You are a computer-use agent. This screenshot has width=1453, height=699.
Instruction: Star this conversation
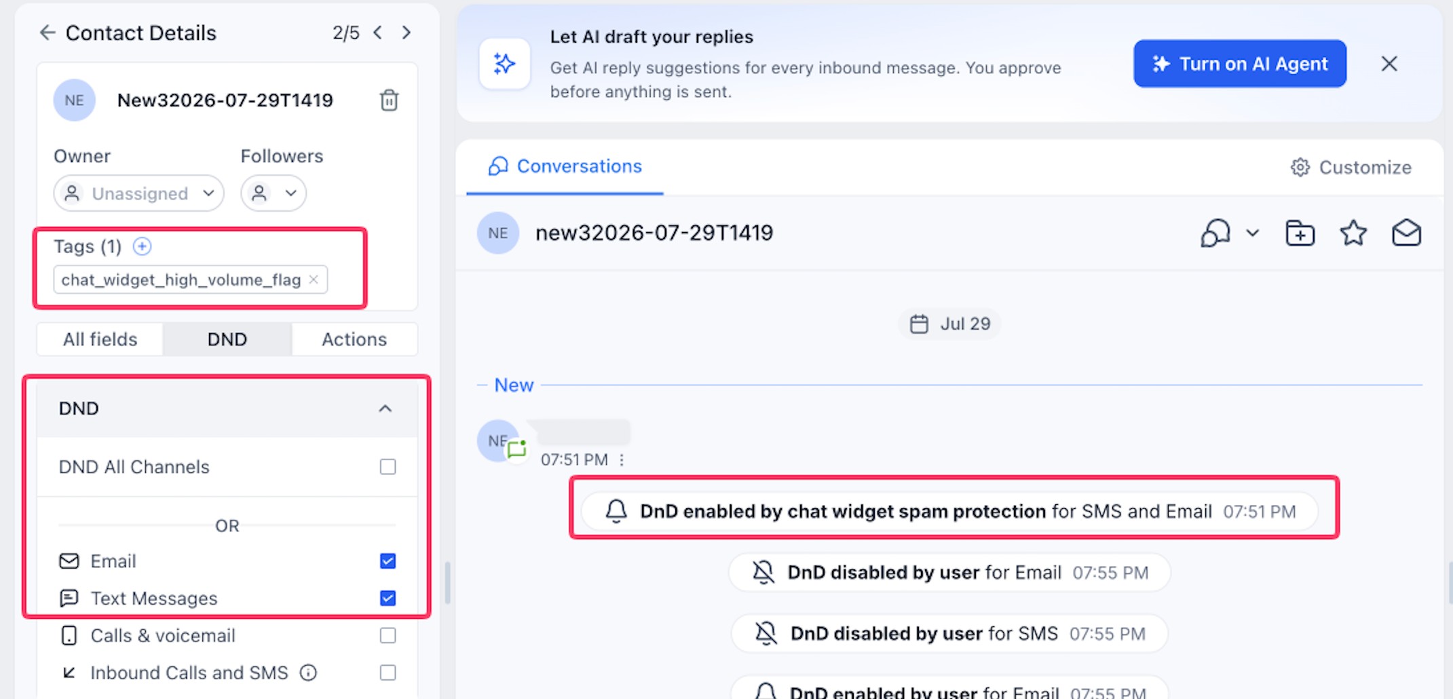pyautogui.click(x=1353, y=233)
